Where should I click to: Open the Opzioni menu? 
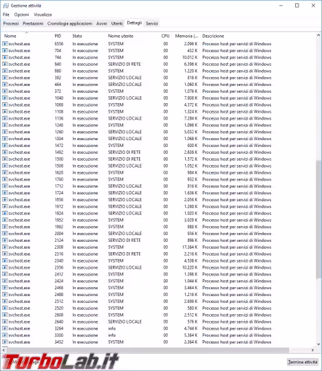point(21,14)
